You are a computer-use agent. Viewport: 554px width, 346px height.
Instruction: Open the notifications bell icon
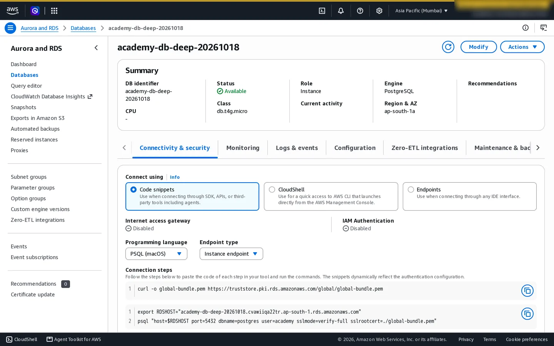tap(341, 11)
